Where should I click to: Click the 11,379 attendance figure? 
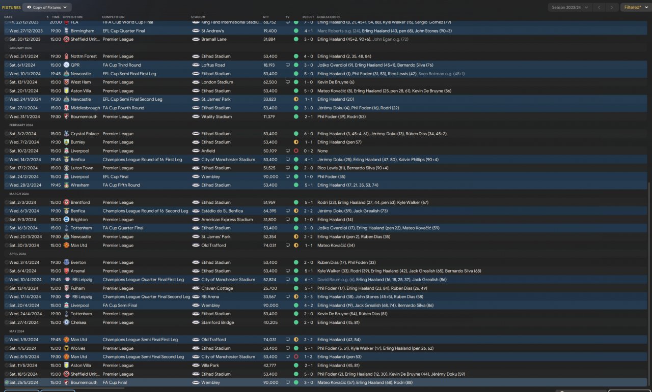(x=269, y=116)
